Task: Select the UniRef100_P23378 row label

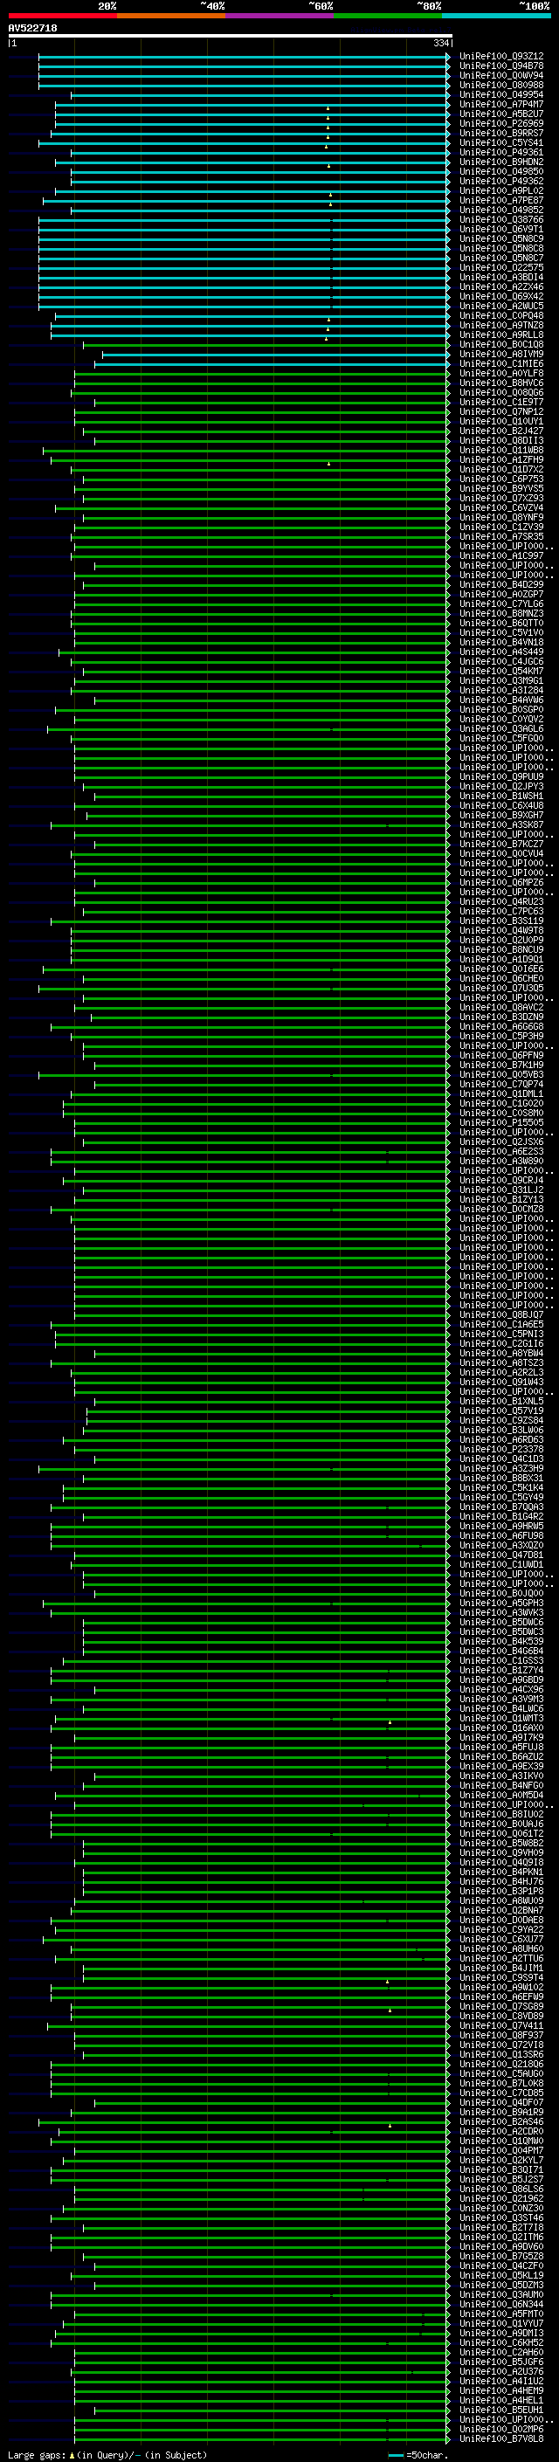Action: tap(501, 1449)
